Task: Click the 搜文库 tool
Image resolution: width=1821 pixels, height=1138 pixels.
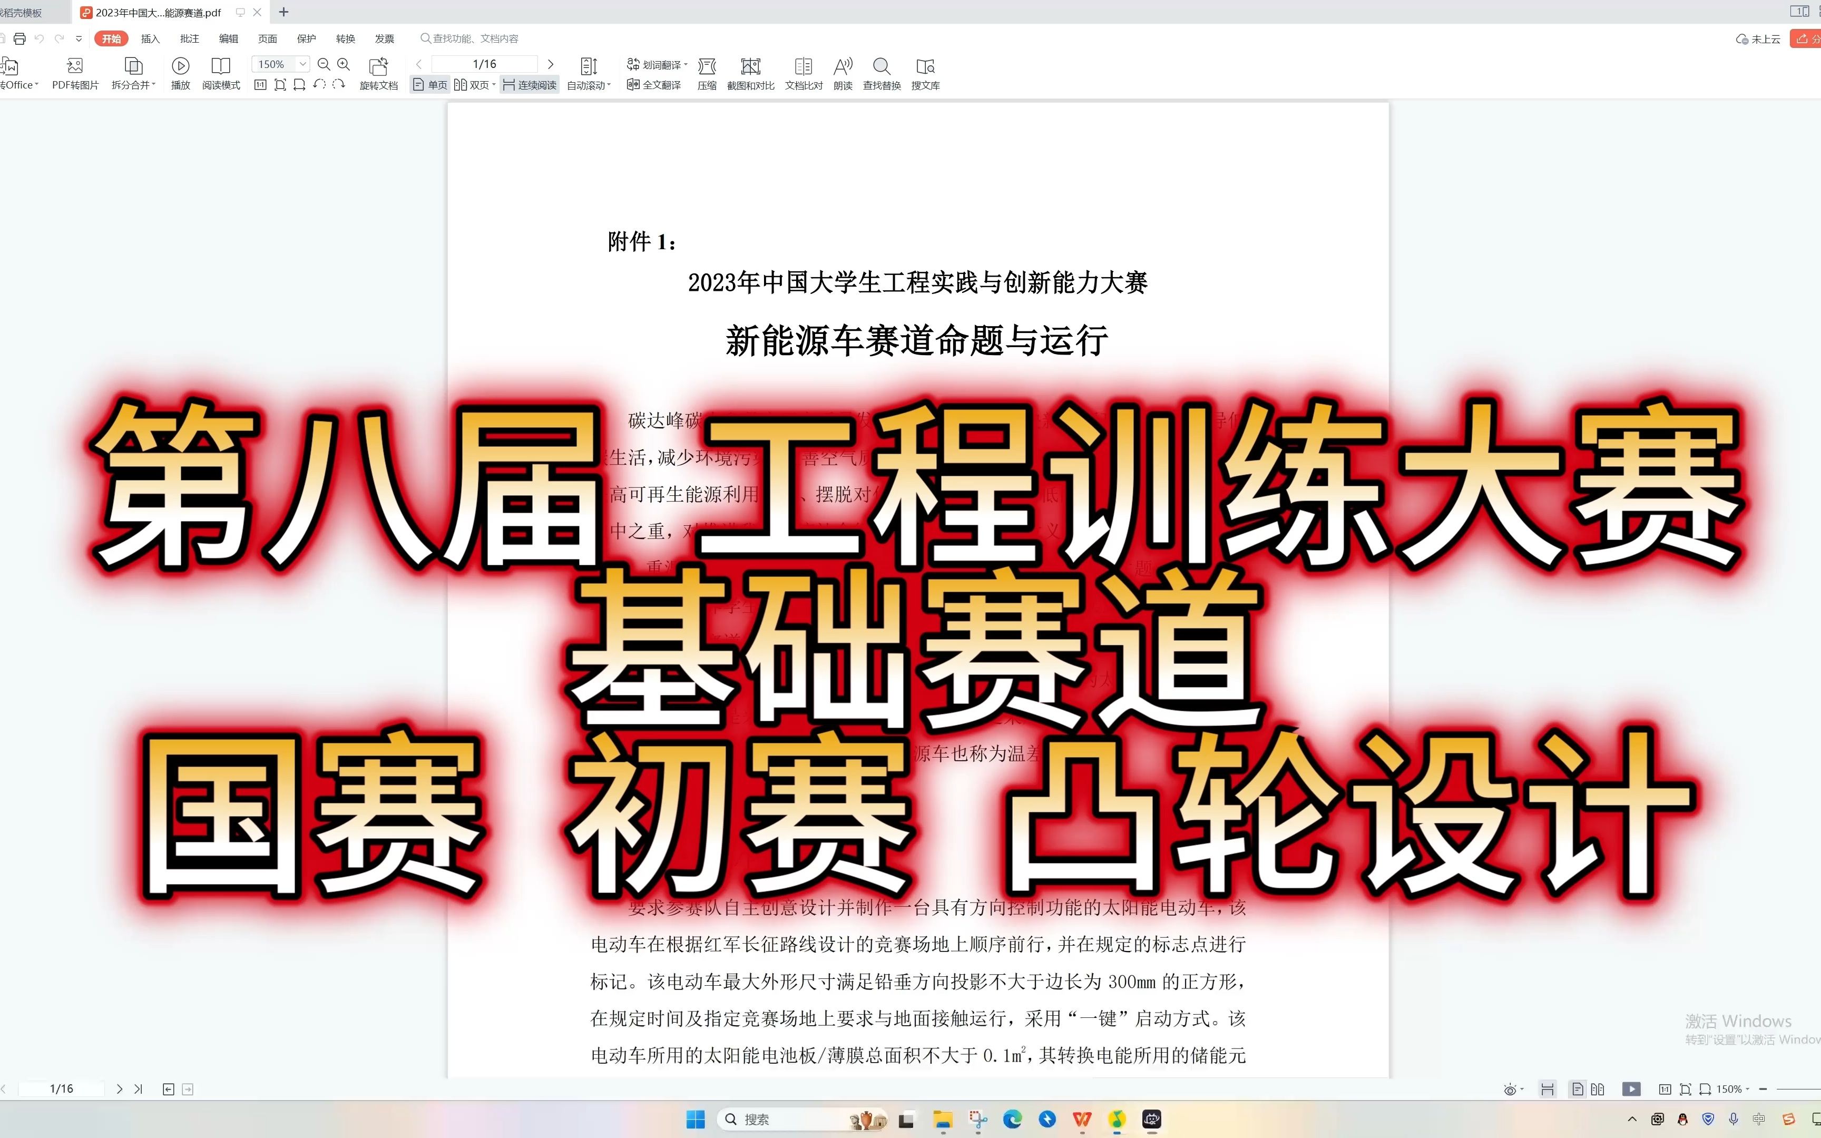Action: [926, 74]
